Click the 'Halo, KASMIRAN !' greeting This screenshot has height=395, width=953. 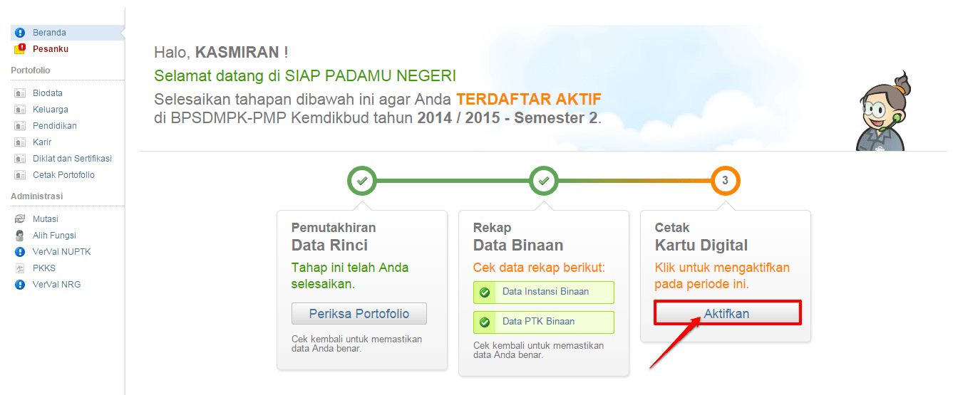tap(221, 53)
